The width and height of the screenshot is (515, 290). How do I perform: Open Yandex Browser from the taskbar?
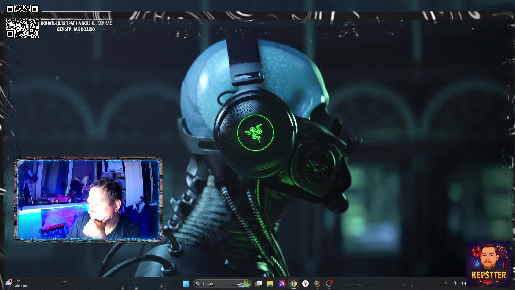[306, 284]
